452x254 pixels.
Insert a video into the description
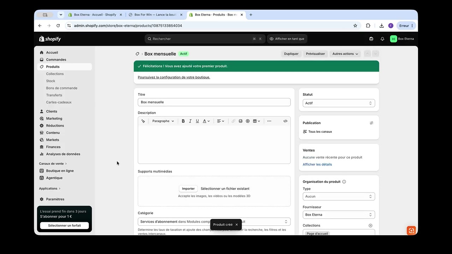point(248,121)
